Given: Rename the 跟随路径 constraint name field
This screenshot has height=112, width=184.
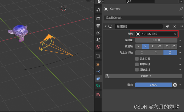Looking at the screenshot, I should (x=139, y=26).
